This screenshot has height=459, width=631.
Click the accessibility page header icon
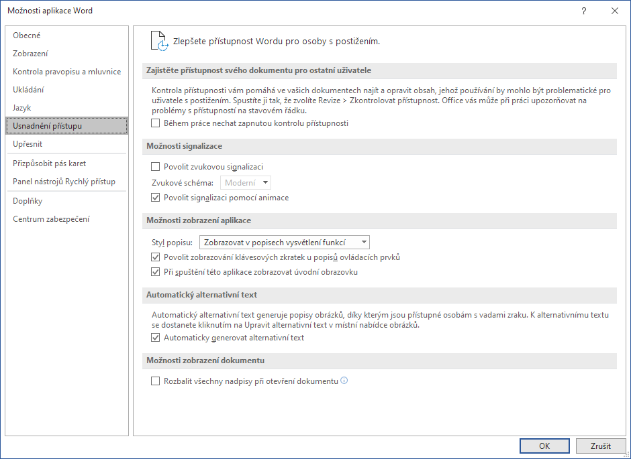(x=158, y=41)
